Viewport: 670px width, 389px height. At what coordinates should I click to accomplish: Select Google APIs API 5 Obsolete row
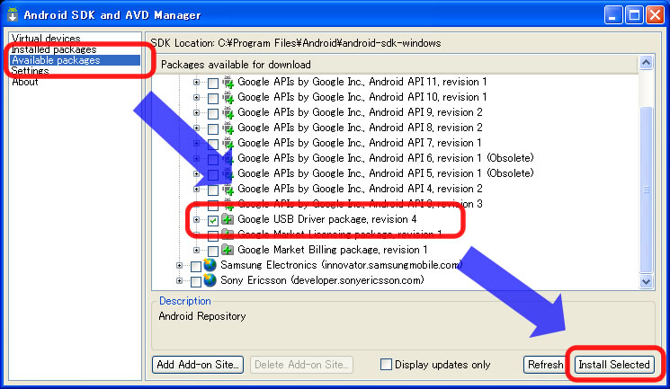coord(386,173)
